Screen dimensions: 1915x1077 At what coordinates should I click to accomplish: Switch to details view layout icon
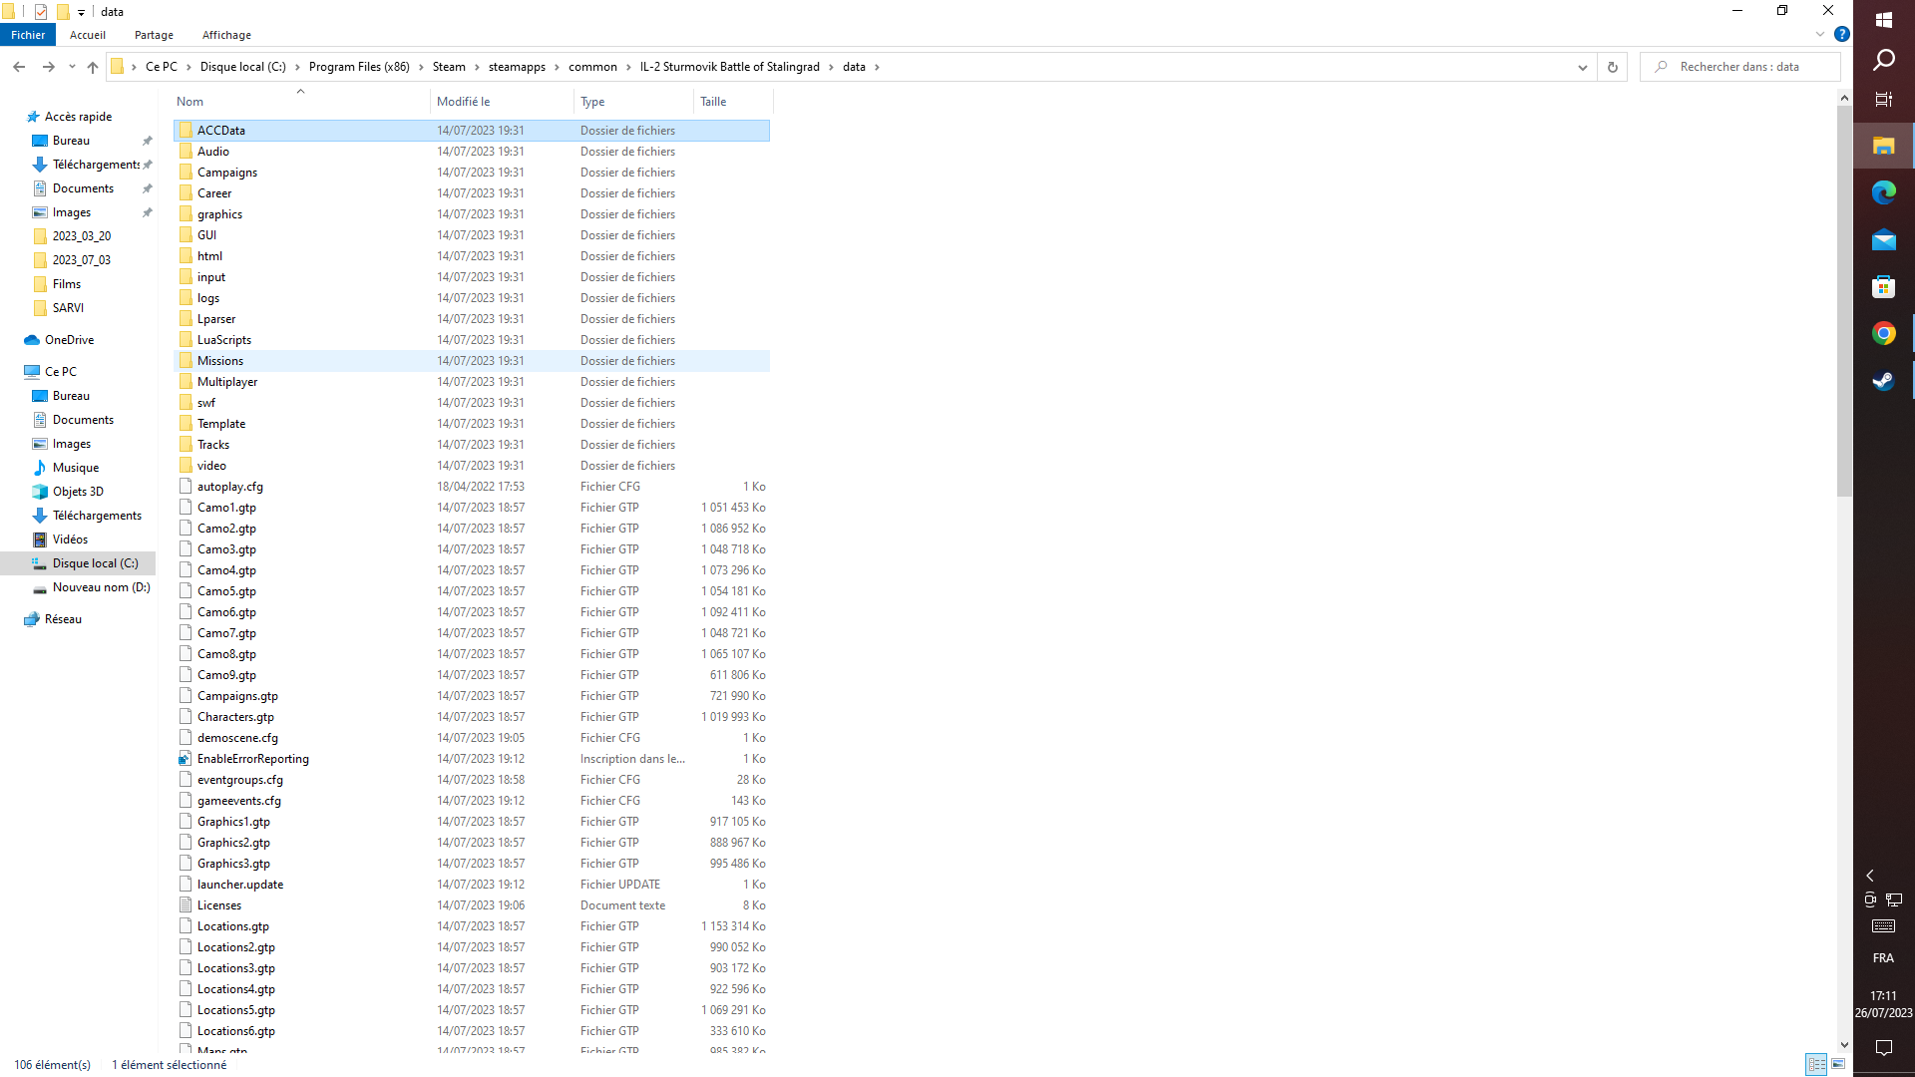tap(1817, 1065)
